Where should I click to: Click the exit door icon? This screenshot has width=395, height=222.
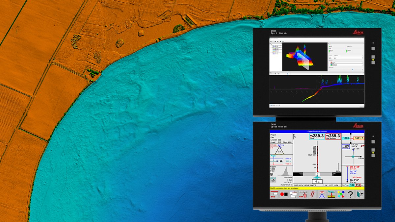[360, 194]
